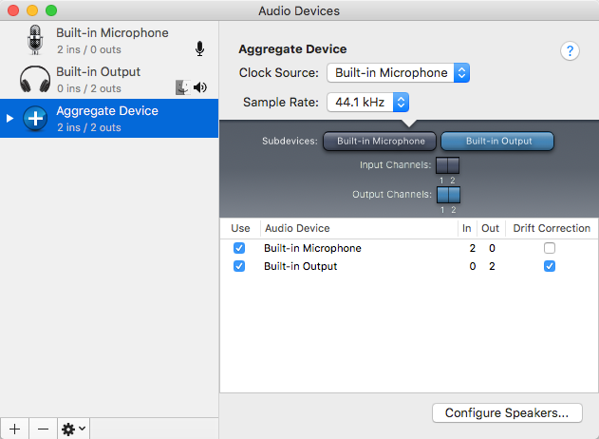The image size is (599, 439).
Task: Click the Aggregate Device plus icon
Action: [35, 119]
